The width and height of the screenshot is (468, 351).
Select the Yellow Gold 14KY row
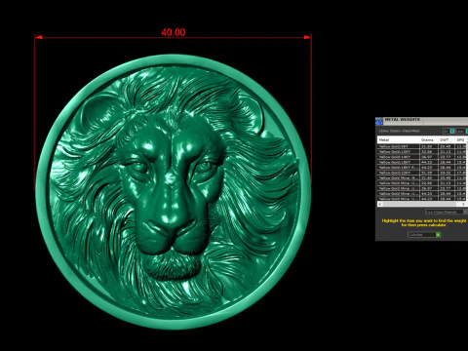tap(422, 157)
